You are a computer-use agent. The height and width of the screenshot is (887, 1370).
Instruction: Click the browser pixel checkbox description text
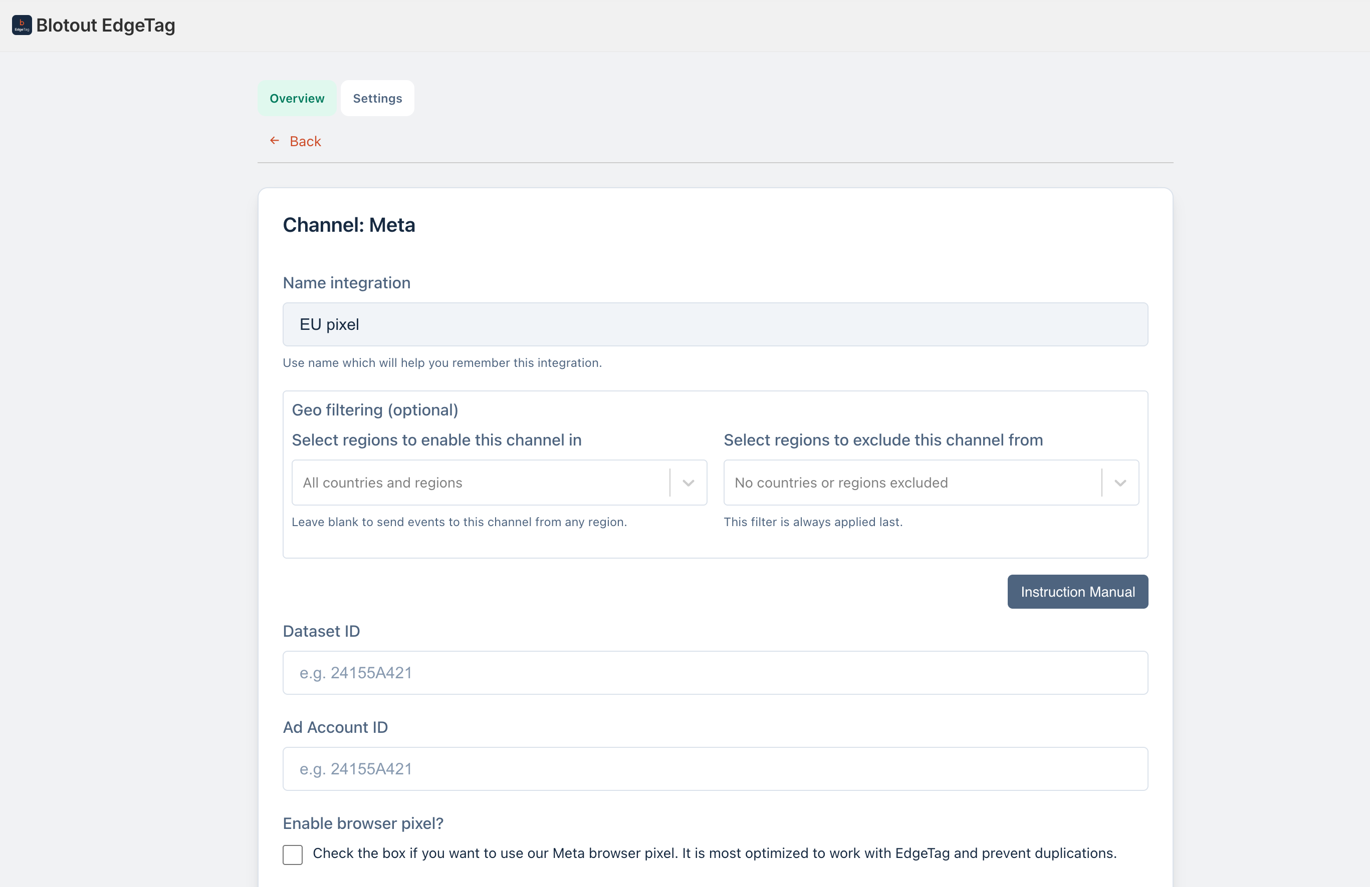[714, 853]
